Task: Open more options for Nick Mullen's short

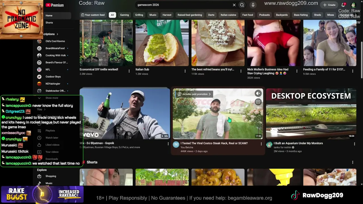Action: [x=297, y=71]
